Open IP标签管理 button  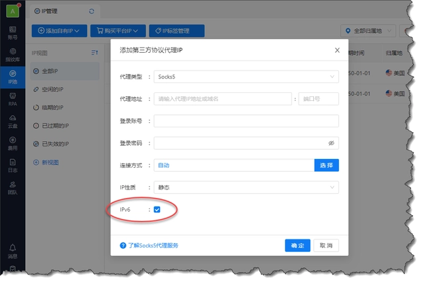pos(176,31)
